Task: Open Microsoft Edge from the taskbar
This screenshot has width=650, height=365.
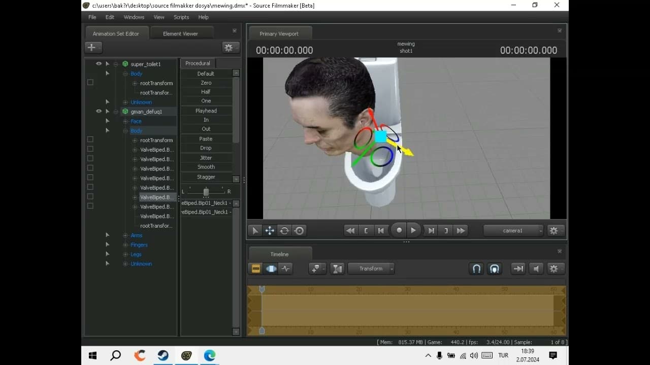Action: tap(210, 355)
